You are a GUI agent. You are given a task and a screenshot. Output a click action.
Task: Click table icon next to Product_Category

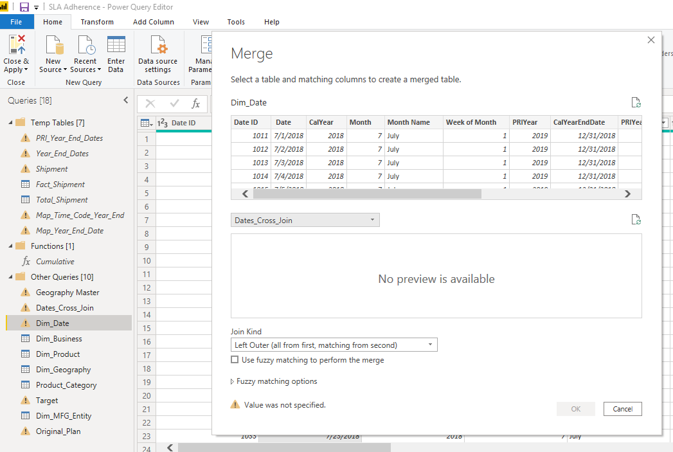(25, 385)
